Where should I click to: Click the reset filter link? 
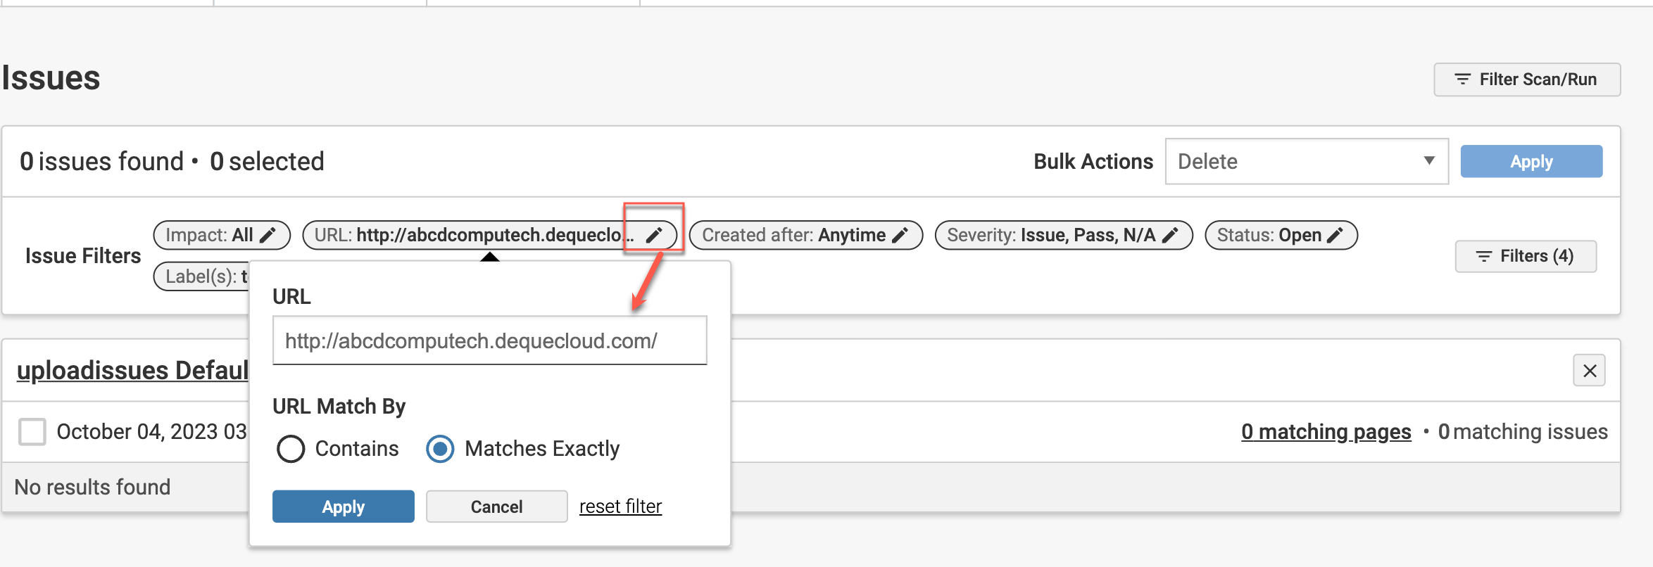620,507
